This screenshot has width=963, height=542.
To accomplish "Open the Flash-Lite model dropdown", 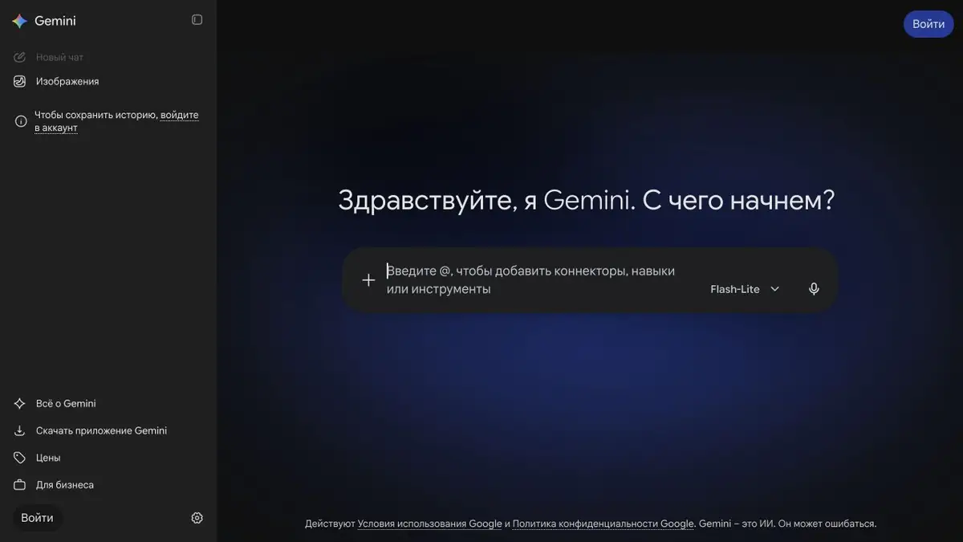I will click(x=745, y=289).
